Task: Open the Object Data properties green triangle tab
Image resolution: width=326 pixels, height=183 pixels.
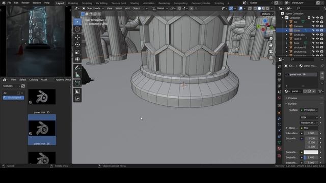Action: coord(279,142)
